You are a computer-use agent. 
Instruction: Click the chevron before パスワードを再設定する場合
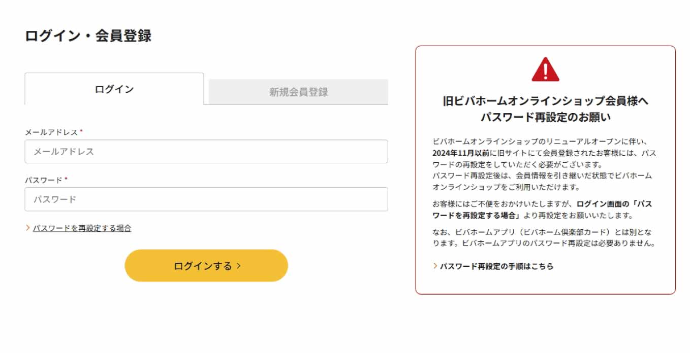tap(27, 228)
